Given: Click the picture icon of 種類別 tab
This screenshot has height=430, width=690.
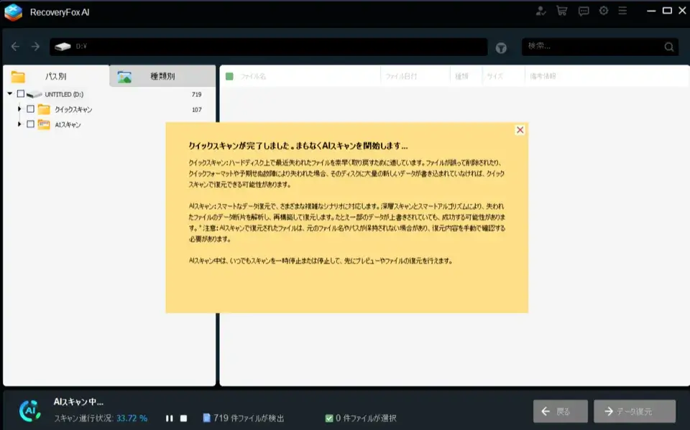Looking at the screenshot, I should coord(124,77).
